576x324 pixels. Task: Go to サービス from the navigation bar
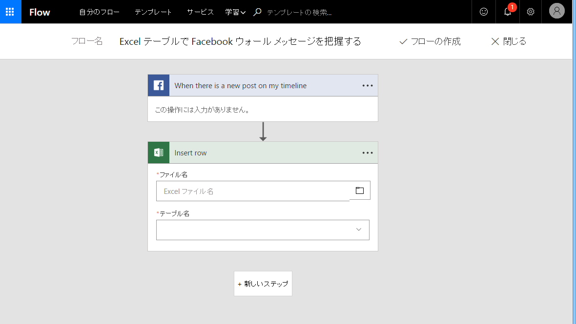[x=199, y=12]
